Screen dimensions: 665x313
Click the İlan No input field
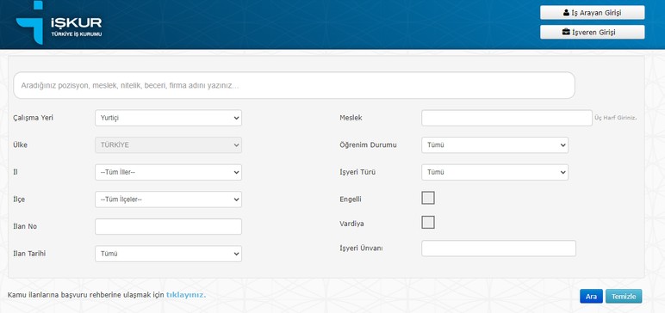(x=168, y=227)
